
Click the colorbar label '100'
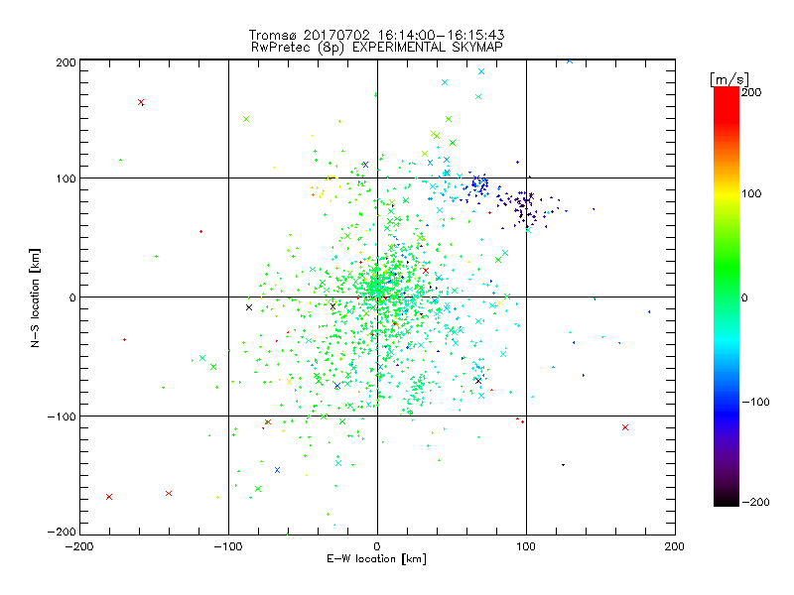(x=751, y=193)
